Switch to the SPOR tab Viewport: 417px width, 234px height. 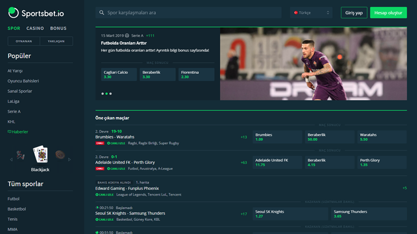point(14,28)
